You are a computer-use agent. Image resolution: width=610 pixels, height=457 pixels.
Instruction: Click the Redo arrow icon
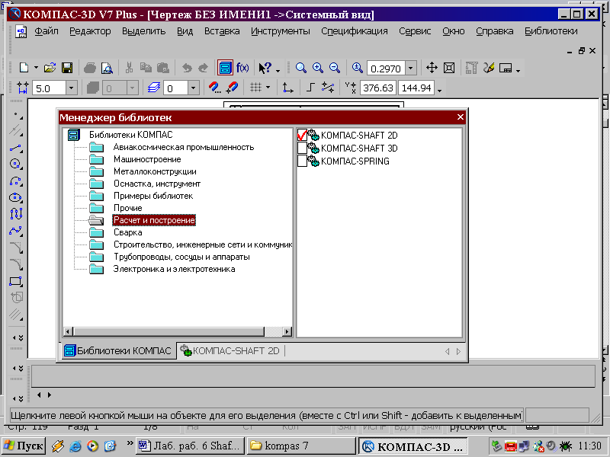point(203,68)
